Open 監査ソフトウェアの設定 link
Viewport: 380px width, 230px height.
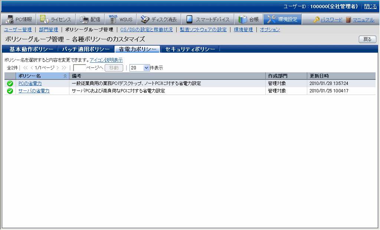(203, 30)
